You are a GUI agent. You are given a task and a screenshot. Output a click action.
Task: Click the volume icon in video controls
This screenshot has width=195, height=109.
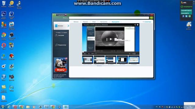click(x=89, y=54)
